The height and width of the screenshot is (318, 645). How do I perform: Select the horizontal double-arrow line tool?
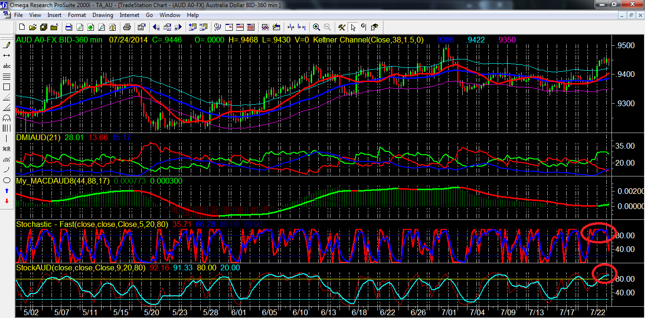7,56
